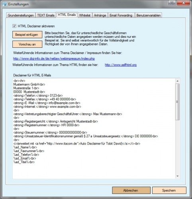Open the Grundeinstellungen tab
The width and height of the screenshot is (192, 199).
21,15
